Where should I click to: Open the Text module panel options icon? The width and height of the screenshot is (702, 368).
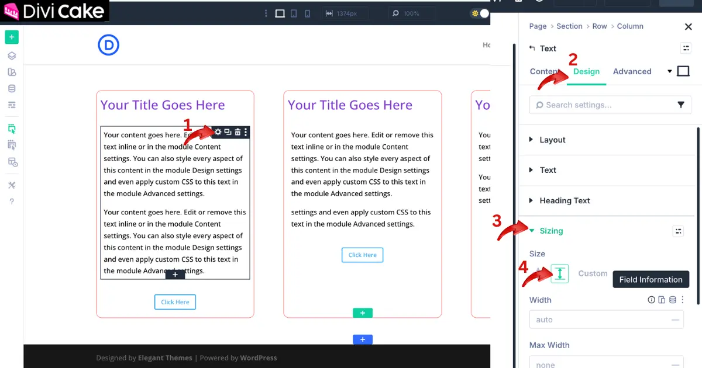pyautogui.click(x=686, y=48)
